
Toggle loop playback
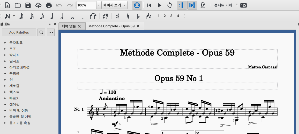(x=170, y=5)
